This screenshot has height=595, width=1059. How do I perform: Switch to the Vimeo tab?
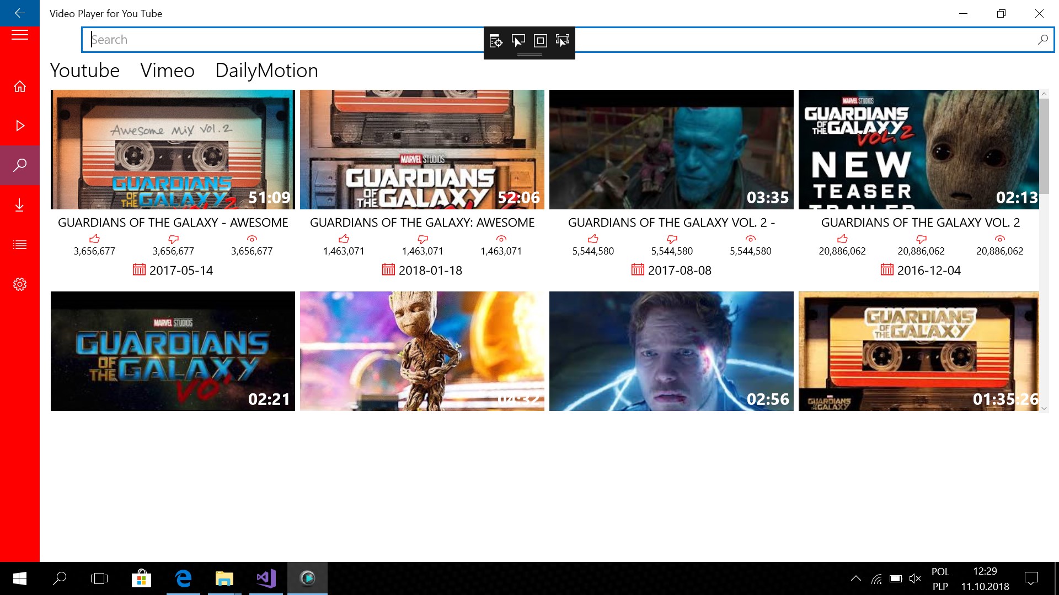pyautogui.click(x=167, y=71)
